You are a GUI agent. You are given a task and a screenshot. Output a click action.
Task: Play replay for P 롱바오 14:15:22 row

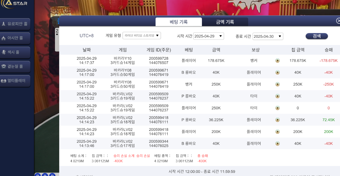[x=277, y=96]
